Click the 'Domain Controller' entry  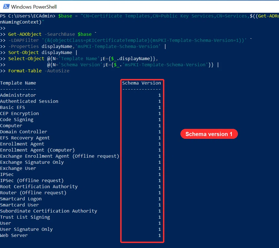pyautogui.click(x=24, y=132)
